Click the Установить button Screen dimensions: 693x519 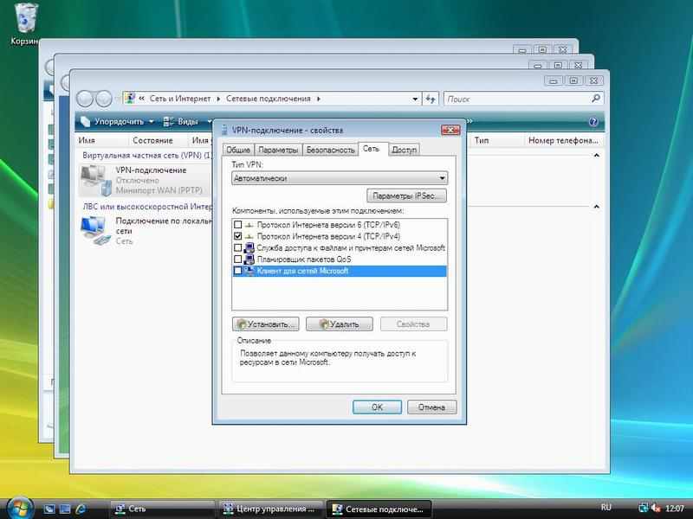pos(266,324)
